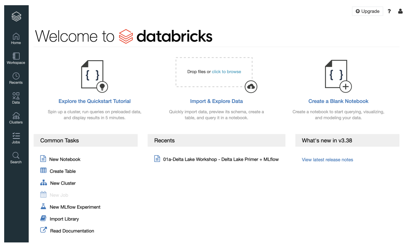
Task: Open the help question mark menu
Action: click(389, 11)
